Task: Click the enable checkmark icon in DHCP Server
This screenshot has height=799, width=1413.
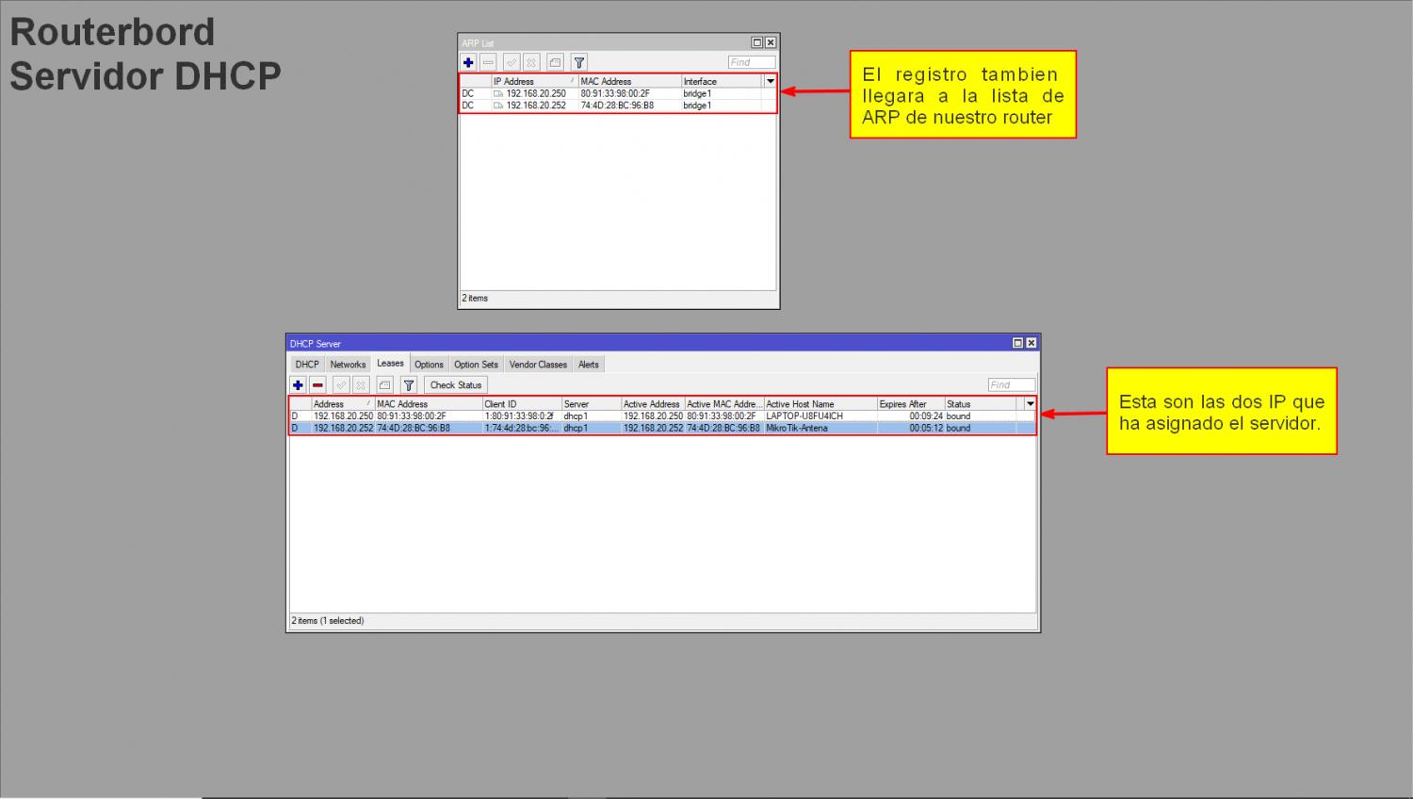Action: pyautogui.click(x=341, y=384)
